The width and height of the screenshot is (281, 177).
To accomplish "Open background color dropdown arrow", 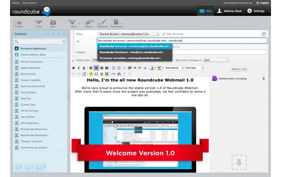I will click(163, 68).
